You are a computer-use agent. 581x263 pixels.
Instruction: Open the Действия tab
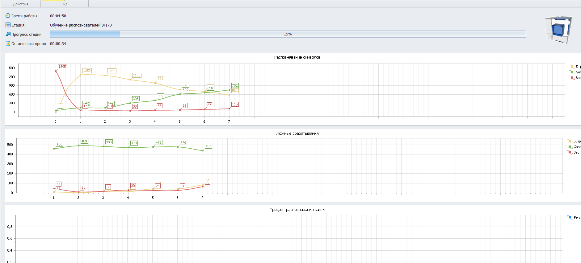[21, 4]
